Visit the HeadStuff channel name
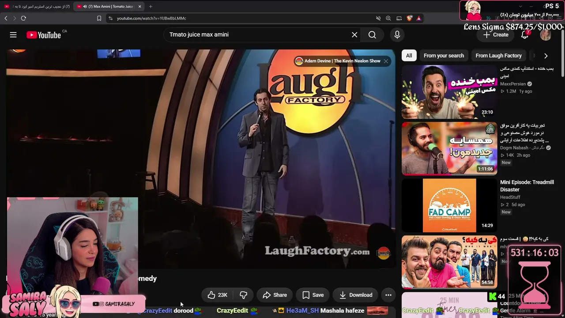Image resolution: width=565 pixels, height=318 pixels. tap(510, 197)
